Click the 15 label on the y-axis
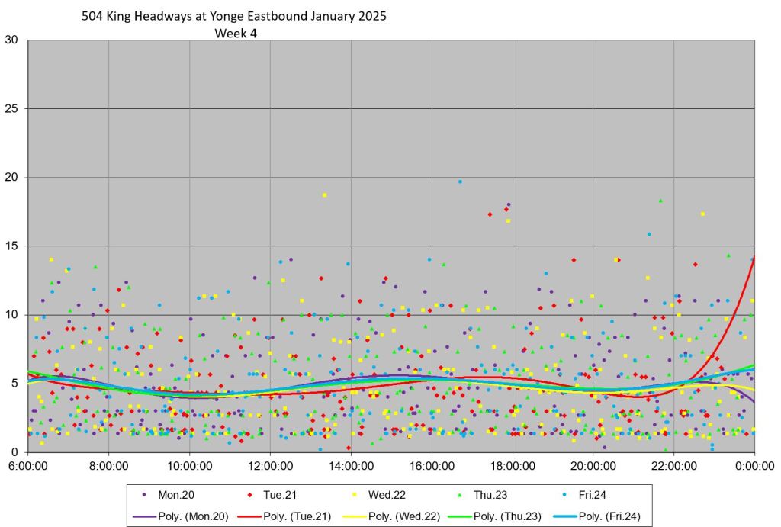 coord(11,246)
